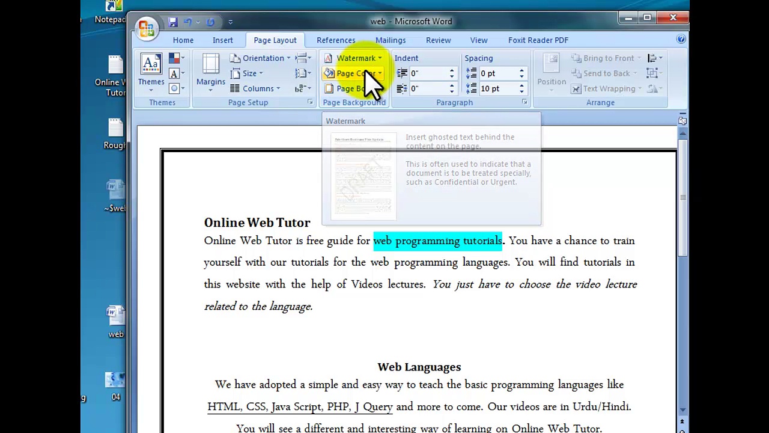The width and height of the screenshot is (769, 433).
Task: Select the Rough desktop file icon
Action: coord(114,133)
